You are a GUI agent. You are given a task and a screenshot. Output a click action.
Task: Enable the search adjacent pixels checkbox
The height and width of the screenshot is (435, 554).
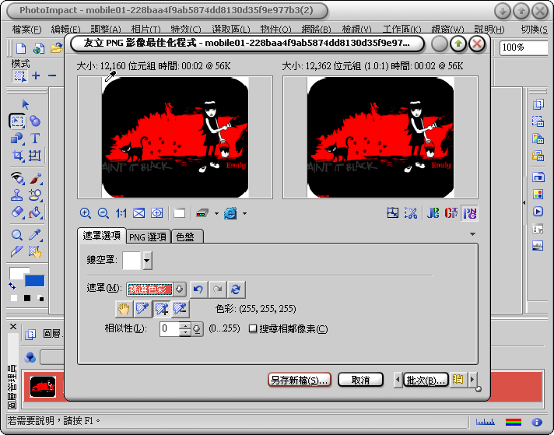click(253, 329)
